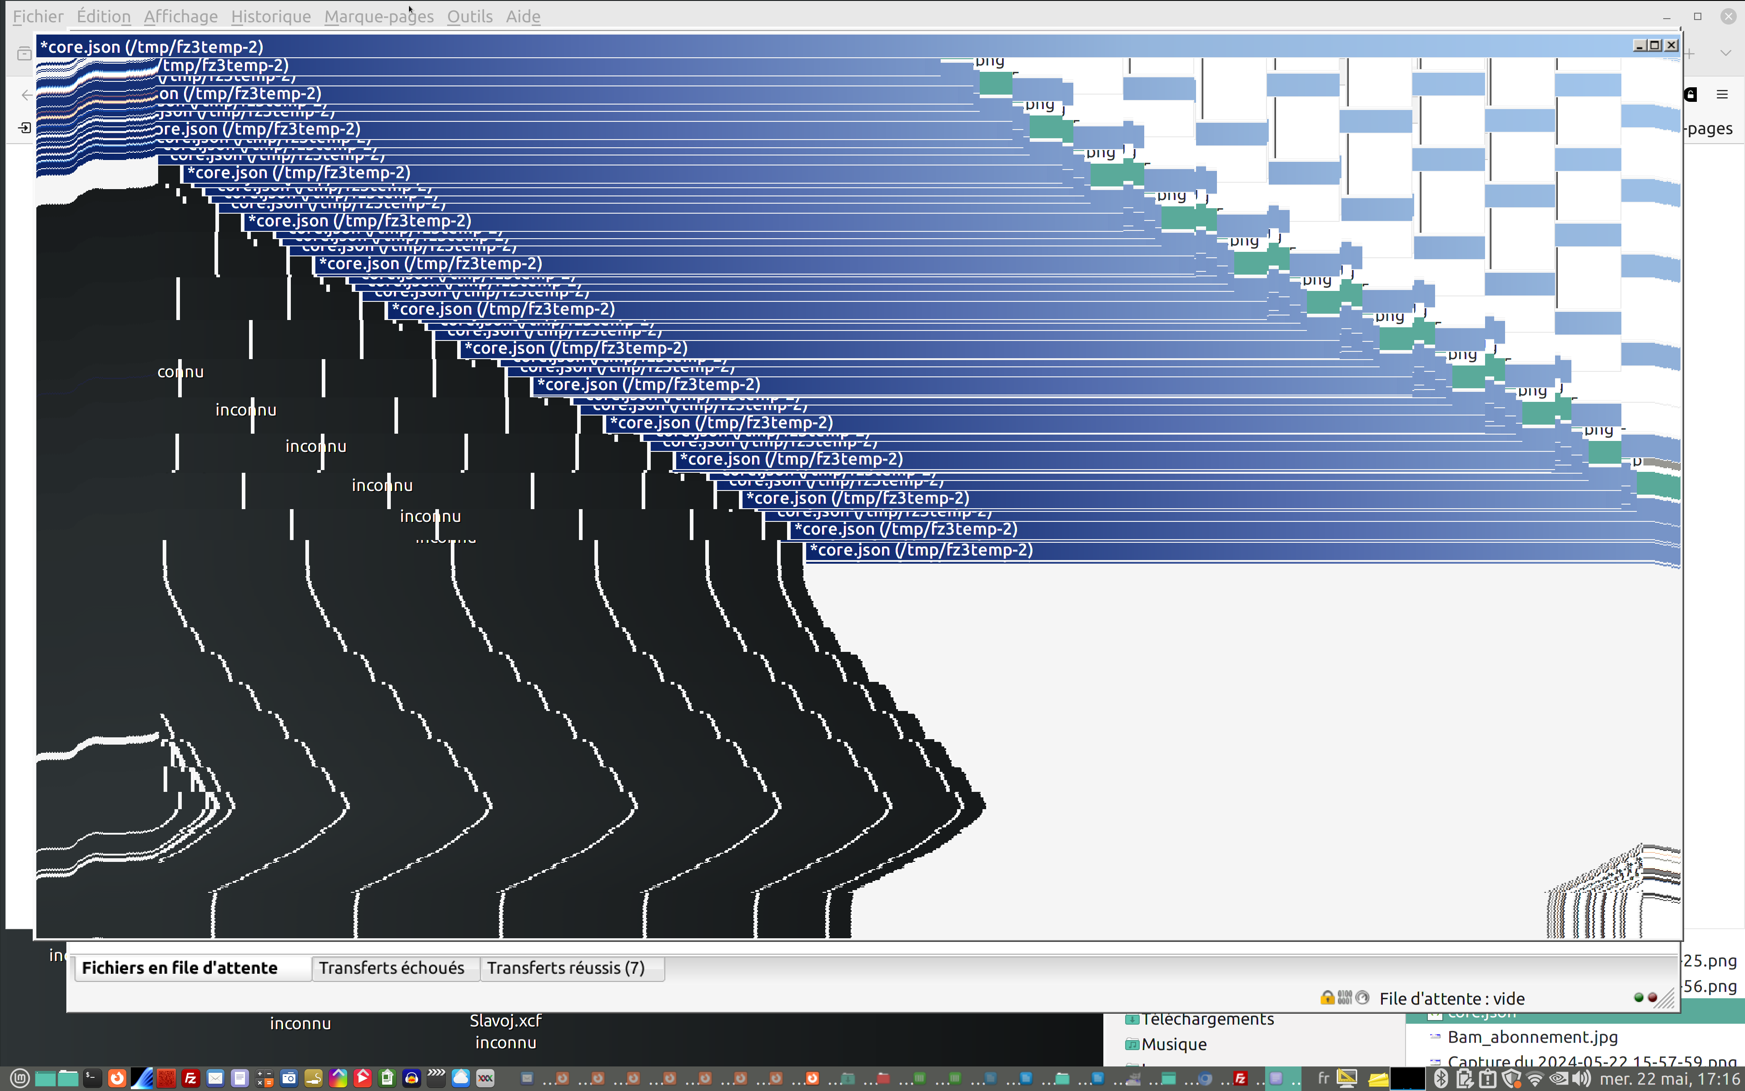The image size is (1745, 1091).
Task: Open the calculator launcher icon
Action: click(x=264, y=1079)
